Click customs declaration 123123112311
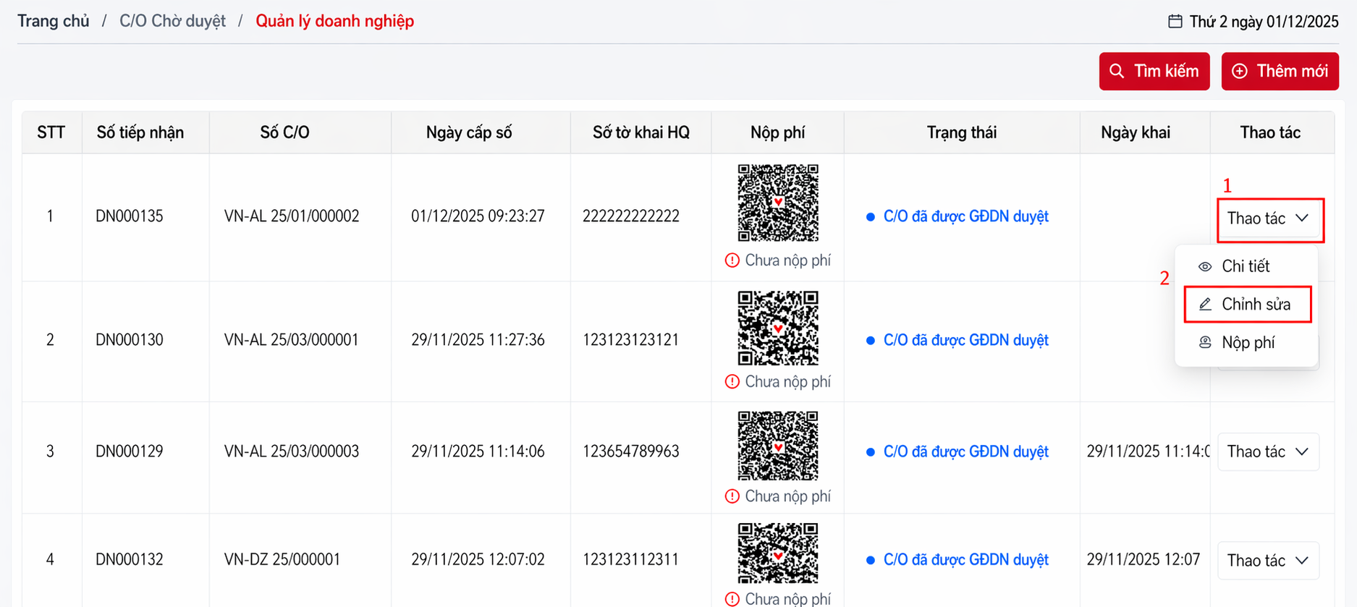The height and width of the screenshot is (607, 1357). 631,560
